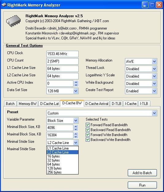This screenshot has height=192, width=164.
Task: Click the General Test Options heading
Action: [x=24, y=46]
